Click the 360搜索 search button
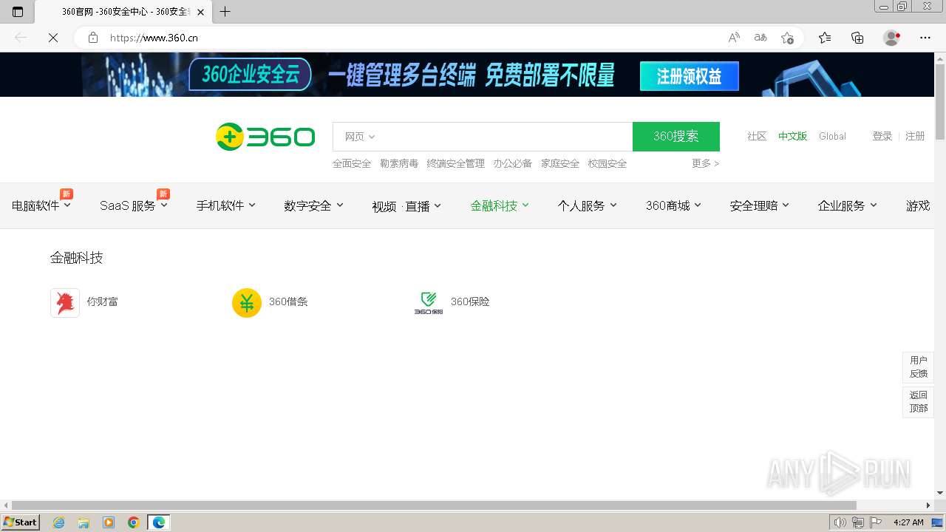The image size is (946, 532). tap(676, 137)
